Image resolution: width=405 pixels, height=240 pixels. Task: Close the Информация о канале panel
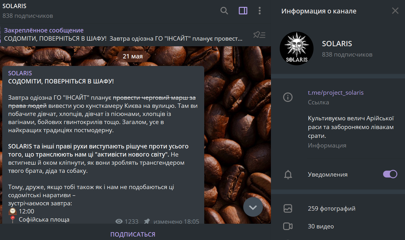point(395,11)
